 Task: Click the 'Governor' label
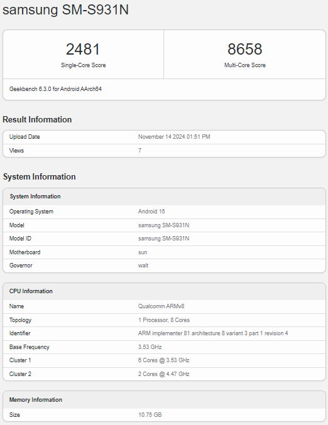[21, 266]
